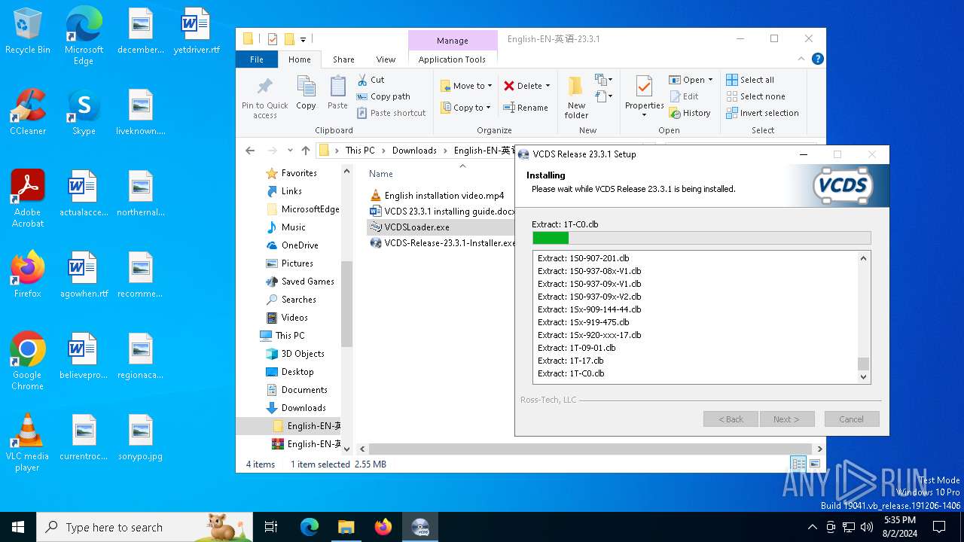The image size is (964, 542).
Task: Open the Application Tools tab
Action: pyautogui.click(x=452, y=59)
